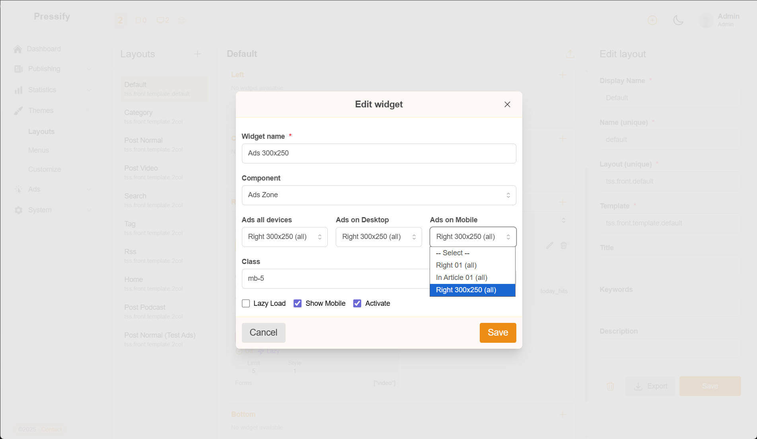Uncheck the Show Mobile checkbox

point(298,303)
